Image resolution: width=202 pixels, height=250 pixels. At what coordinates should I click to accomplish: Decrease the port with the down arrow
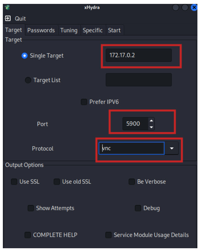pyautogui.click(x=151, y=127)
